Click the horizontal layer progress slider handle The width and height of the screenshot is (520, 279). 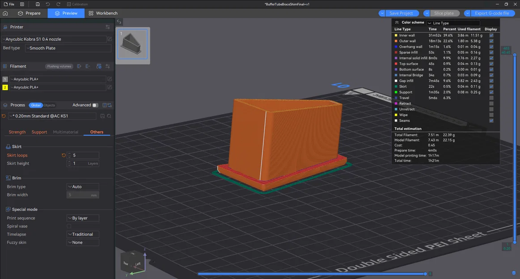pyautogui.click(x=425, y=274)
